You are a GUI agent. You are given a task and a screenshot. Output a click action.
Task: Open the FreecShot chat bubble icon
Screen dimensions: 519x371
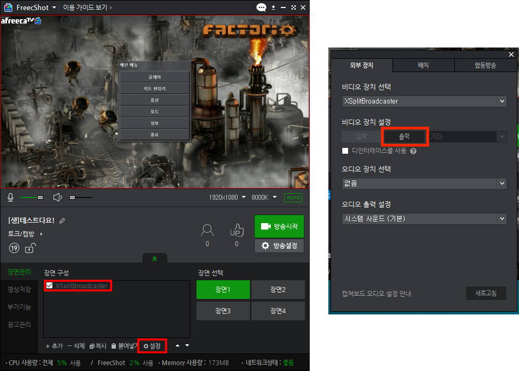(x=261, y=7)
